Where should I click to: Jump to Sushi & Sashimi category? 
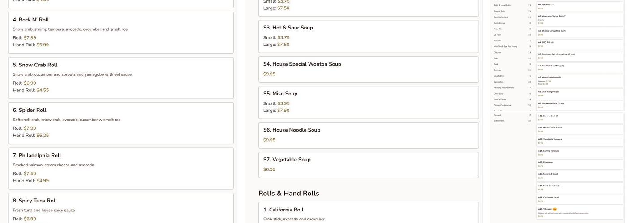pyautogui.click(x=501, y=17)
